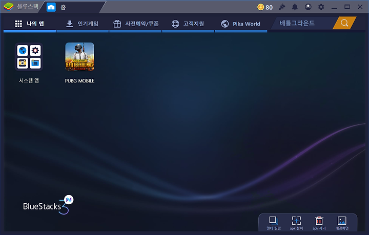Open the browser globe icon in 시스템 앱
The height and width of the screenshot is (235, 369).
23,51
